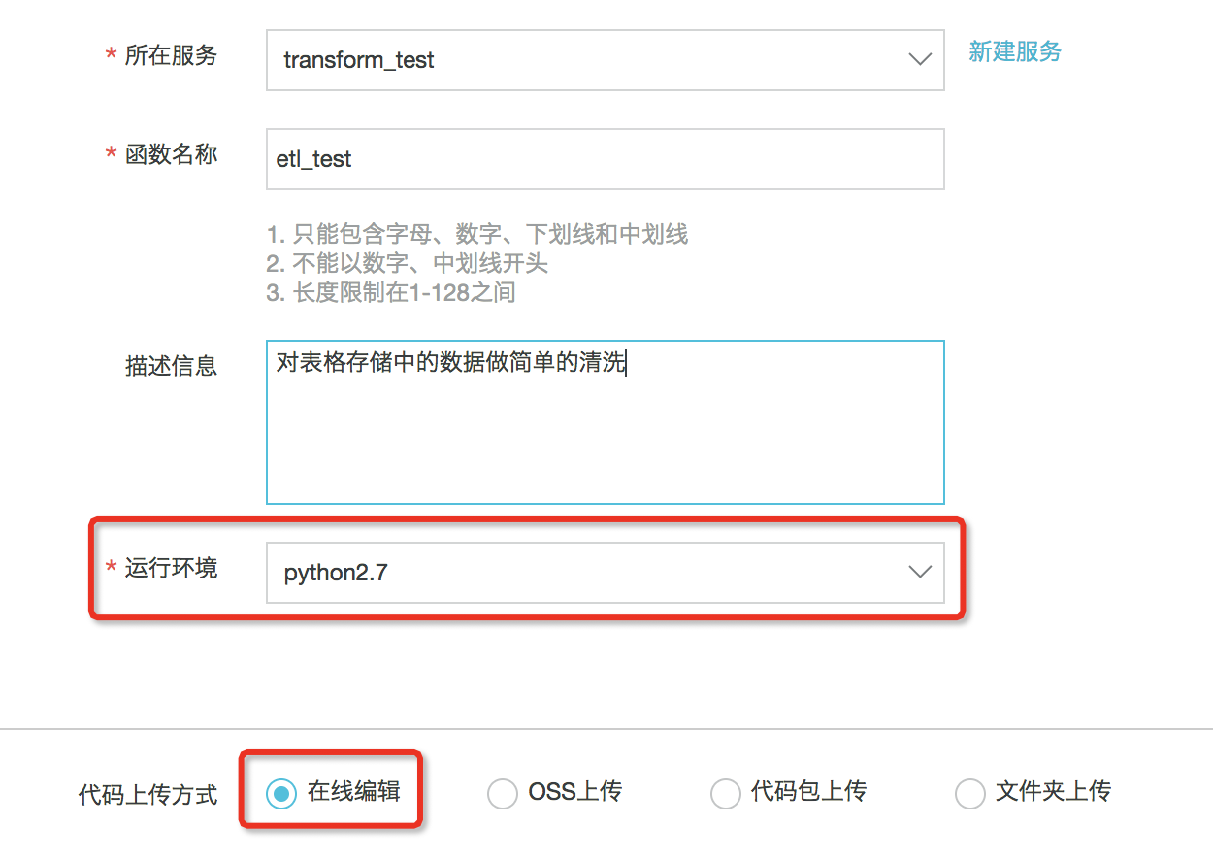Click the 函数名称 field label

tap(171, 154)
